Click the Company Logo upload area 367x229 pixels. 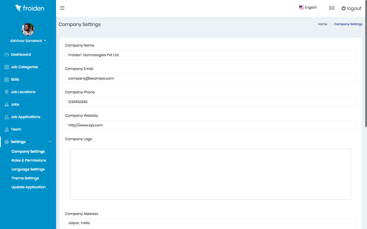[x=211, y=174]
